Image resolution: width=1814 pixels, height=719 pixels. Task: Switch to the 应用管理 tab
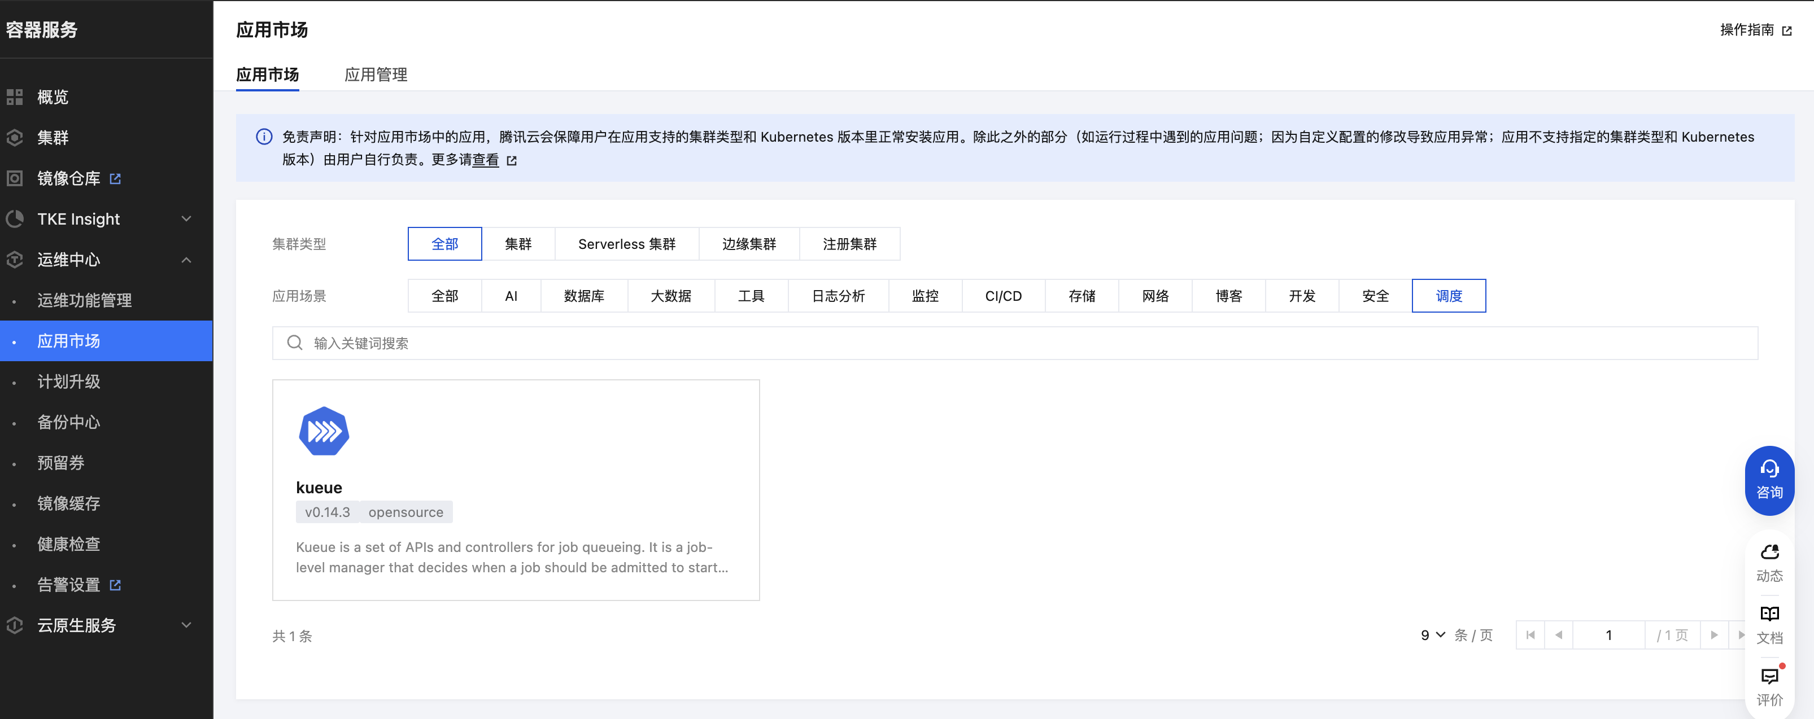(x=376, y=74)
